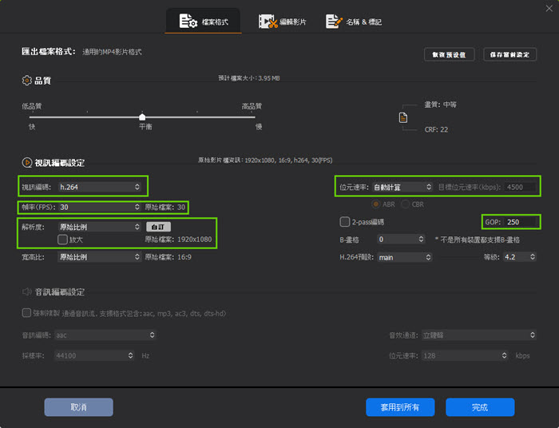Viewport: 559px width, 428px height.
Task: Click the file icon beside CRF info
Action: click(x=404, y=117)
